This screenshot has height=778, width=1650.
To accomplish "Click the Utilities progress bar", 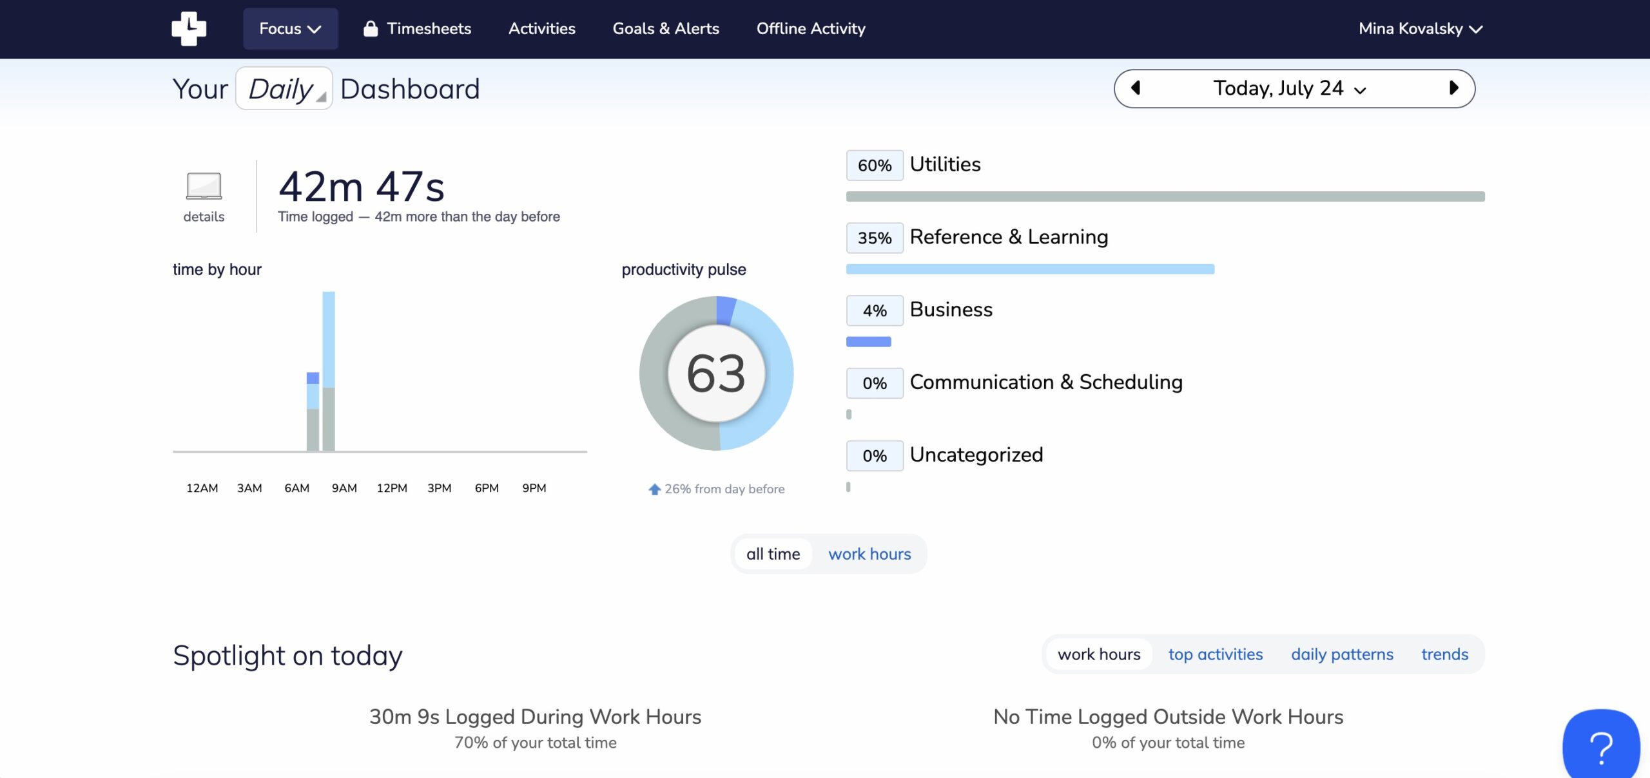I will 1165,196.
